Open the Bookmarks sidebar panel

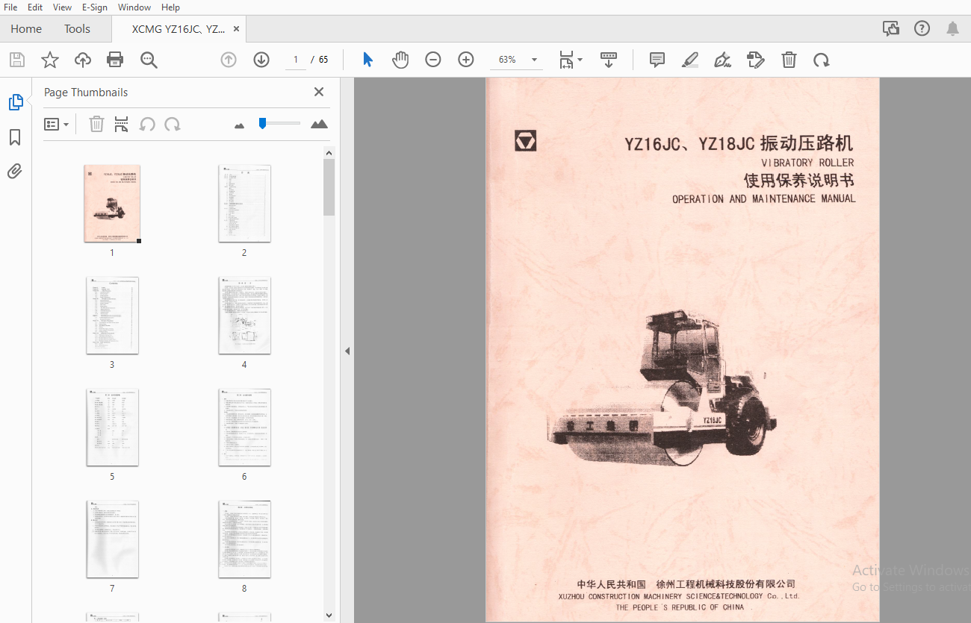(x=15, y=137)
